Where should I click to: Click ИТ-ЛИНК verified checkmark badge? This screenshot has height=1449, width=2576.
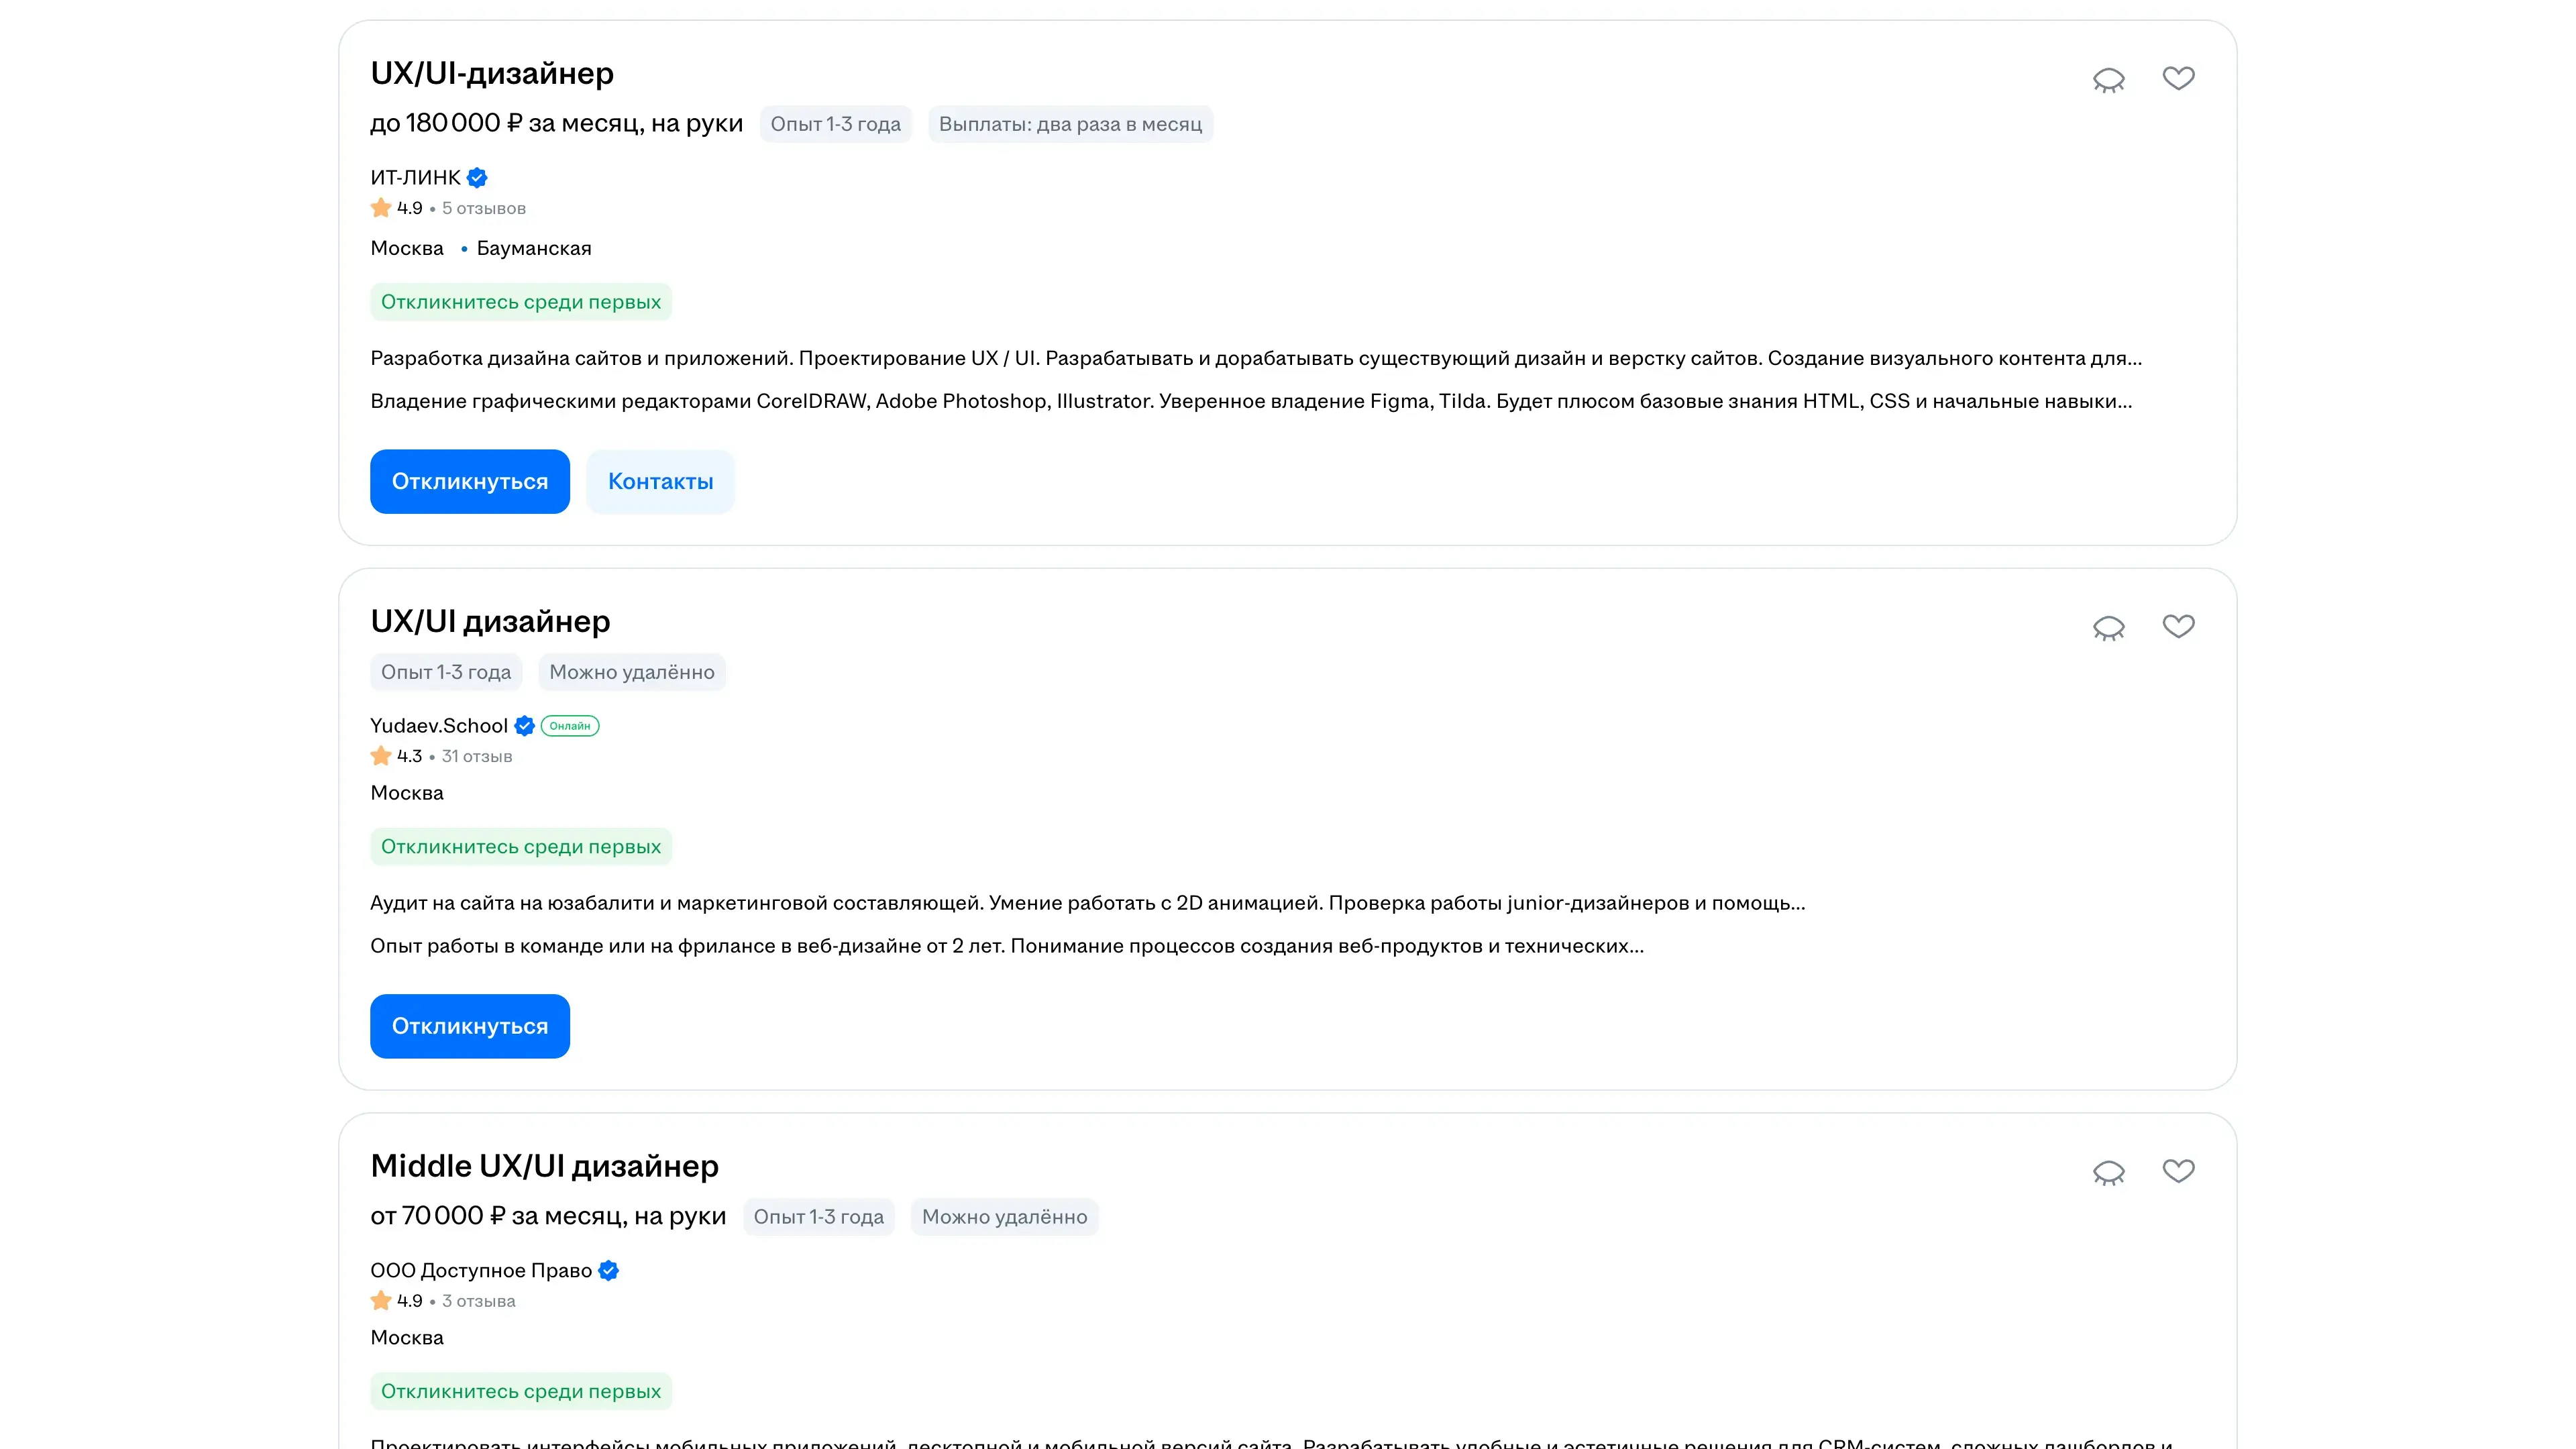point(477,178)
